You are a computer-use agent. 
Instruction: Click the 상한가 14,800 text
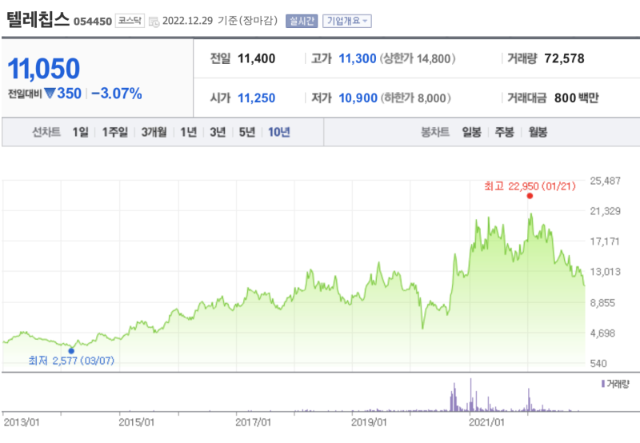[418, 58]
